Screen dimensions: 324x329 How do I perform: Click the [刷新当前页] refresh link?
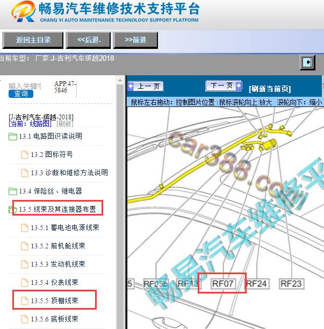(x=270, y=89)
